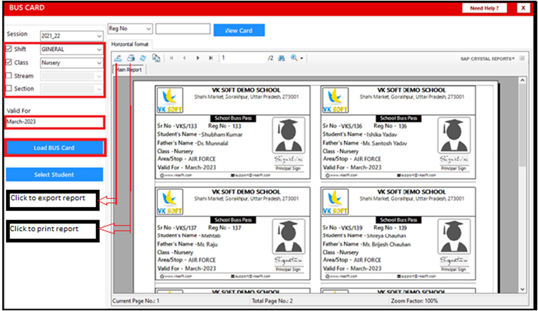This screenshot has height=311, width=538.
Task: Open the Reg No search type dropdown
Action: click(130, 29)
